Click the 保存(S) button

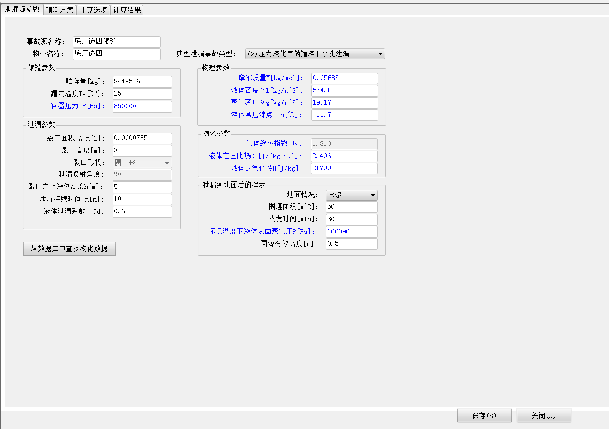click(484, 415)
